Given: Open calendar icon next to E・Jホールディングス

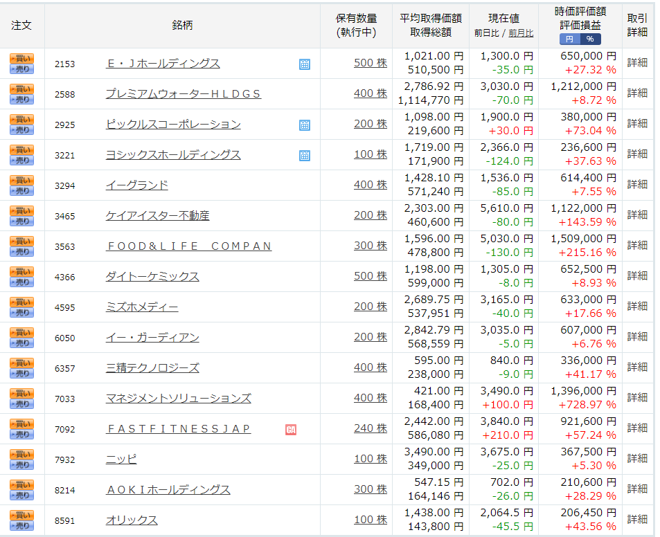Looking at the screenshot, I should tap(305, 64).
